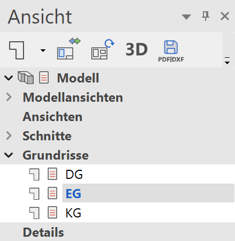Open the Ansicht panel options dropdown triangle
The width and height of the screenshot is (235, 241).
[x=186, y=17]
